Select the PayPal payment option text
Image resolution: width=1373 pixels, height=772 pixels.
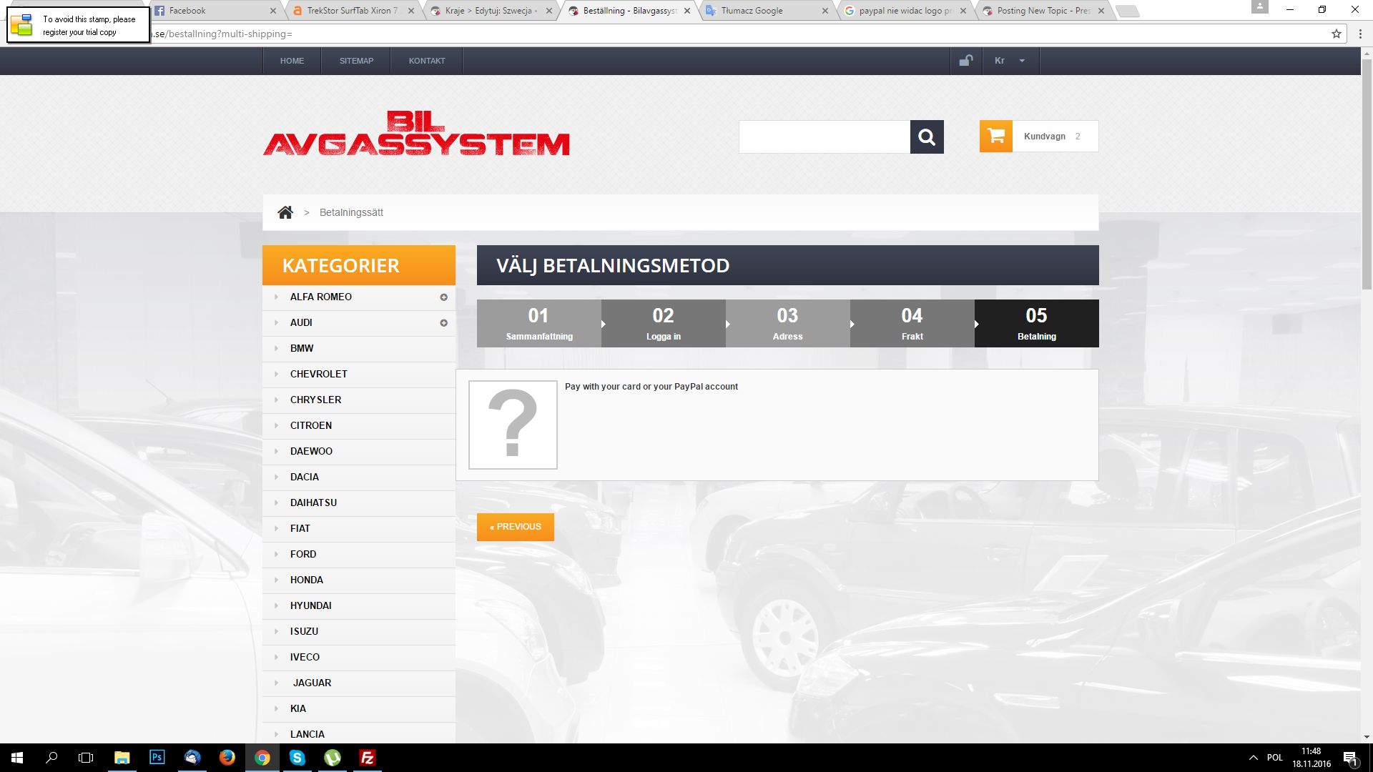coord(651,387)
